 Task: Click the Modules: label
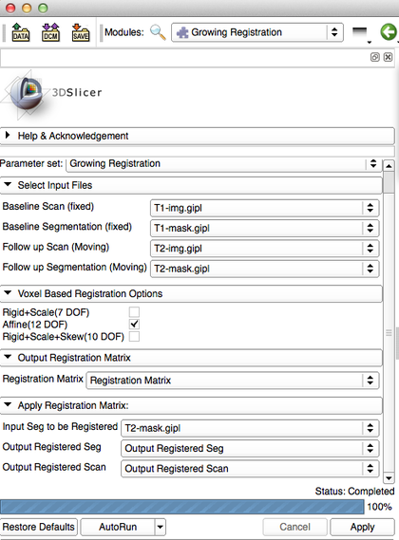124,32
